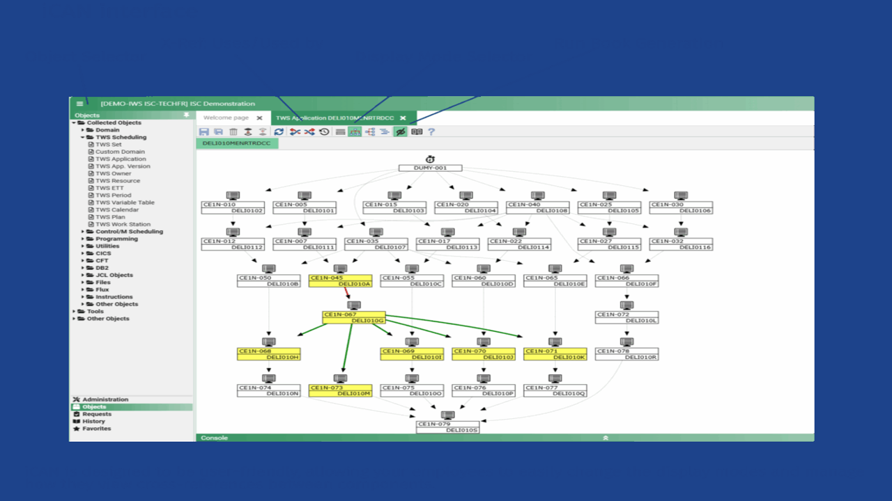
Task: Open the Administration section
Action: [105, 399]
